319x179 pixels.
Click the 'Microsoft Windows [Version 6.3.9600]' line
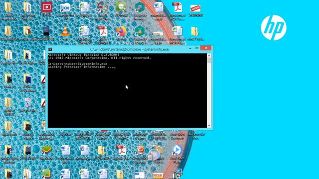click(84, 55)
